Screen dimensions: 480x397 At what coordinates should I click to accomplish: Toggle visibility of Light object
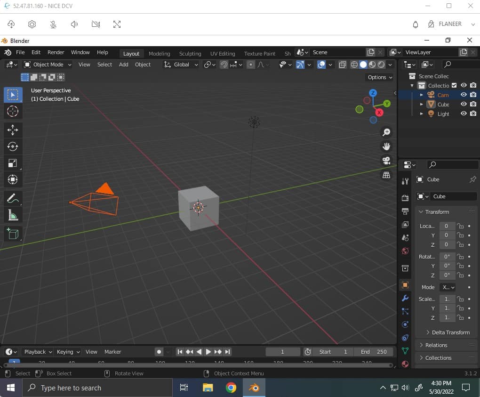click(x=464, y=113)
